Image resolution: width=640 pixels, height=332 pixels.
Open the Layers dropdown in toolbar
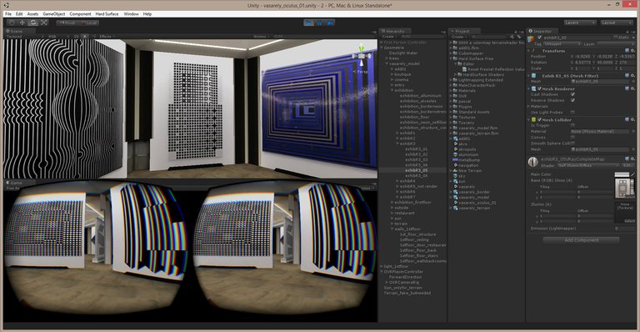coord(580,23)
